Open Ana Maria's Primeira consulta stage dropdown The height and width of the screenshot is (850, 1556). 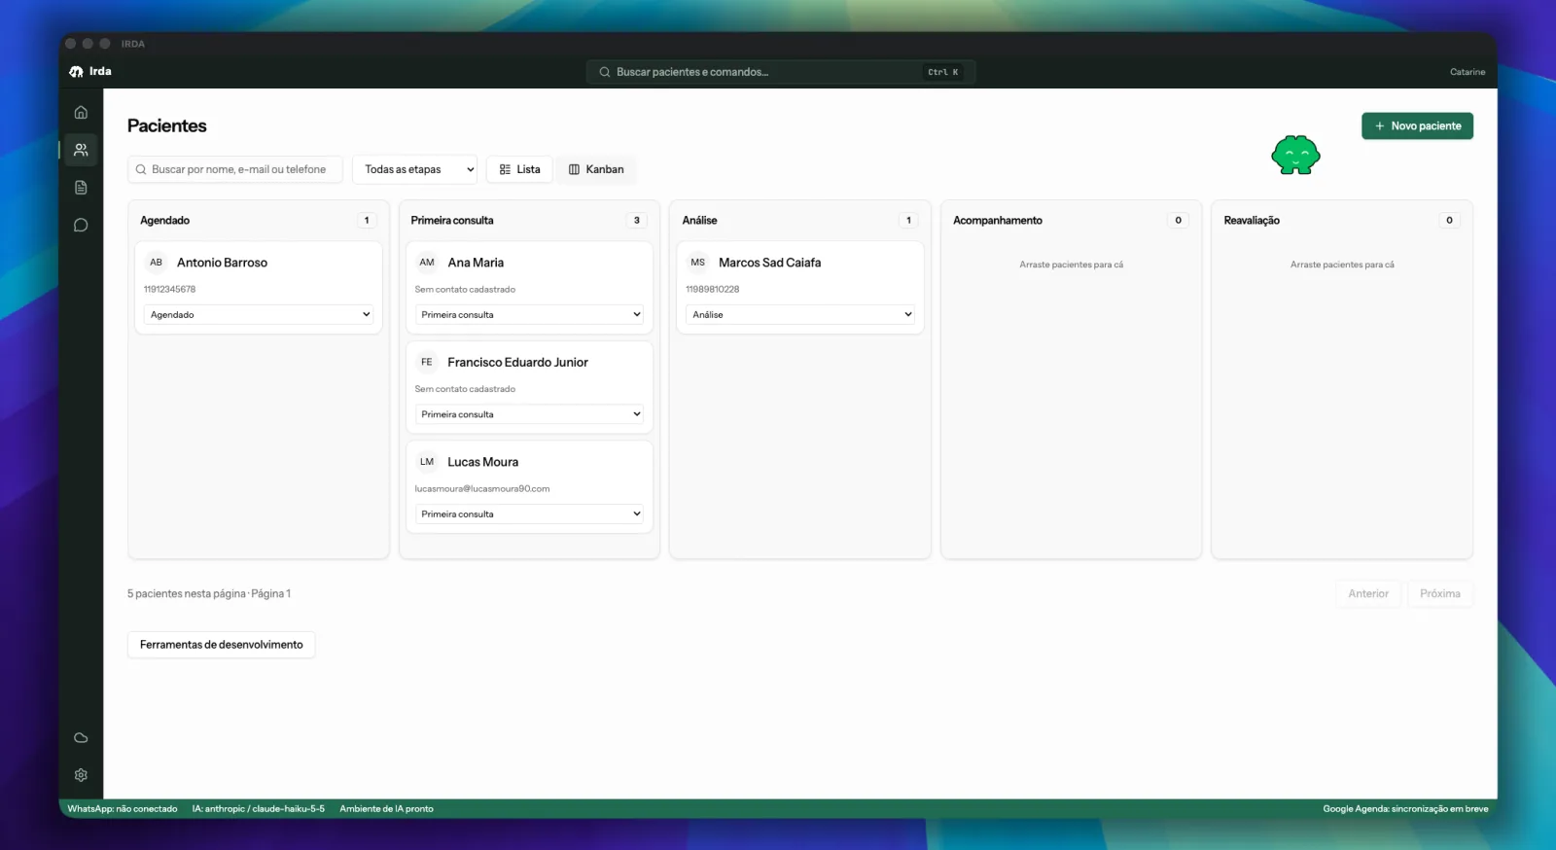(x=529, y=315)
